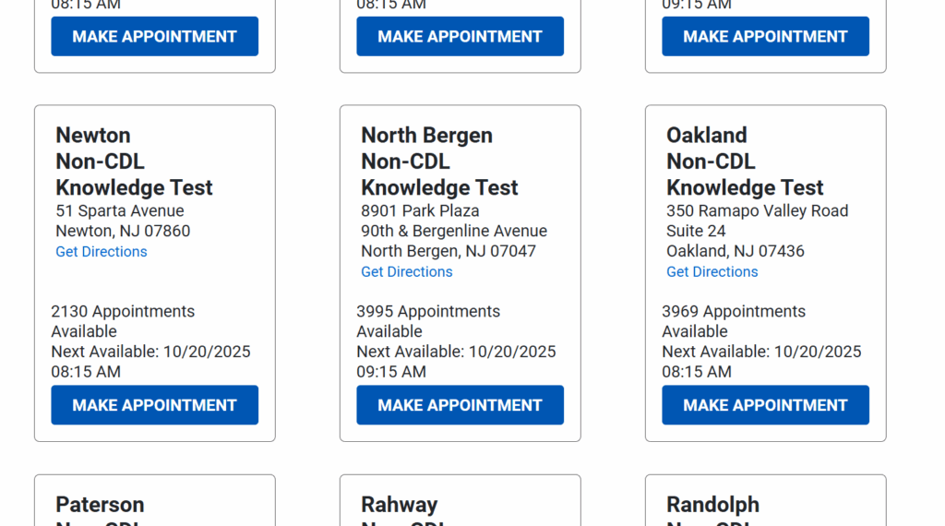Click the North Bergen card title
Viewport: 945px width, 526px height.
(x=439, y=161)
